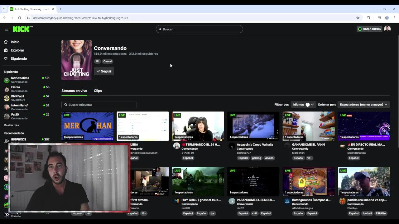Viewport: 399px width, 224px height.
Task: Click the ESPAÑA tag on Elkelbys stream
Action: point(381,213)
